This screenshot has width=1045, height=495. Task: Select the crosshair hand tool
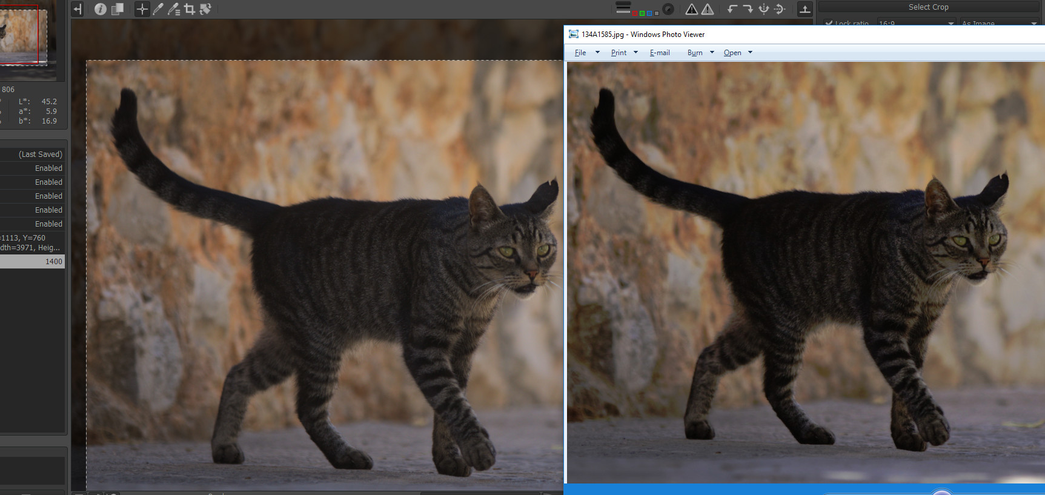[142, 9]
